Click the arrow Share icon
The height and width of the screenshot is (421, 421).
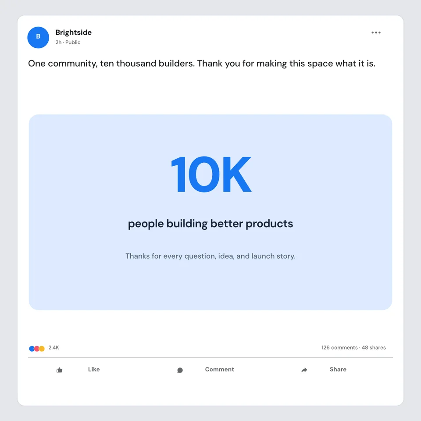pos(304,370)
